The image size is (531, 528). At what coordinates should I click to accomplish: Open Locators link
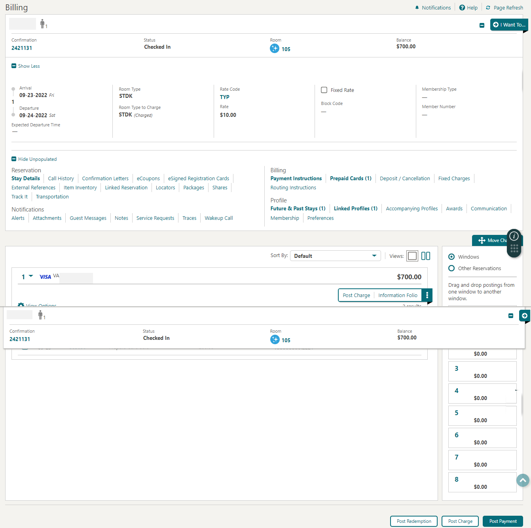point(165,188)
